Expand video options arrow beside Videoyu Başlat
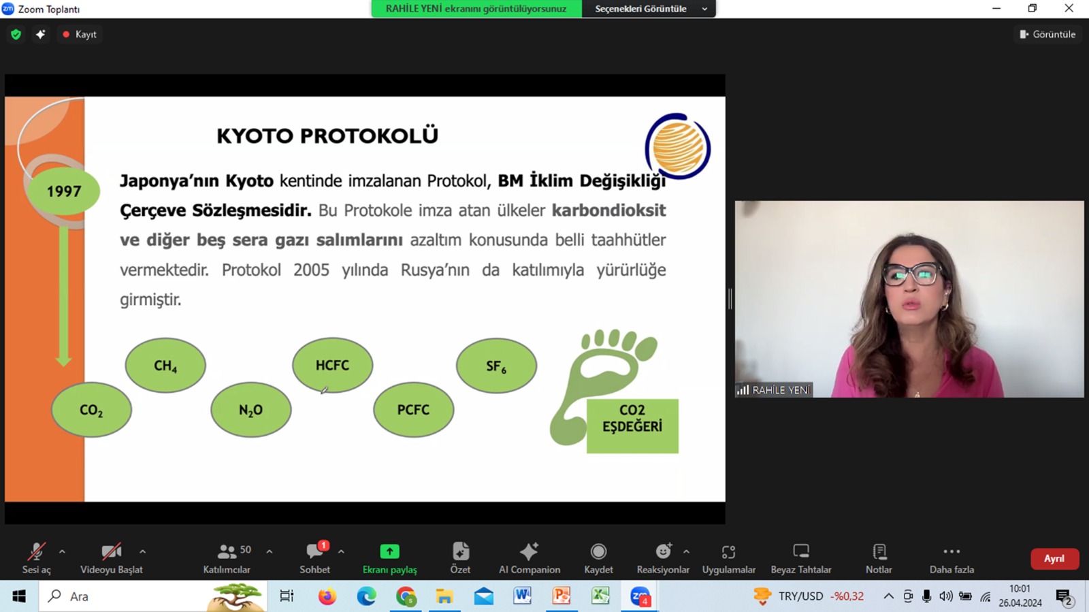 (142, 551)
